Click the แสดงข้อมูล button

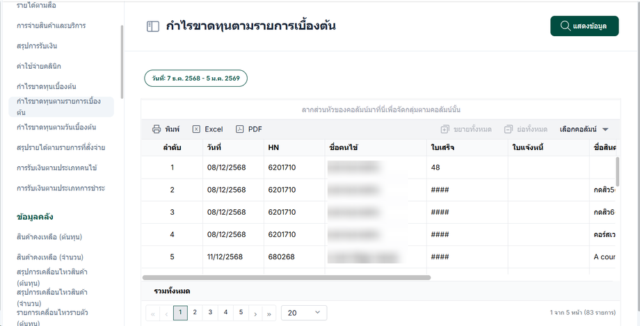coord(584,26)
